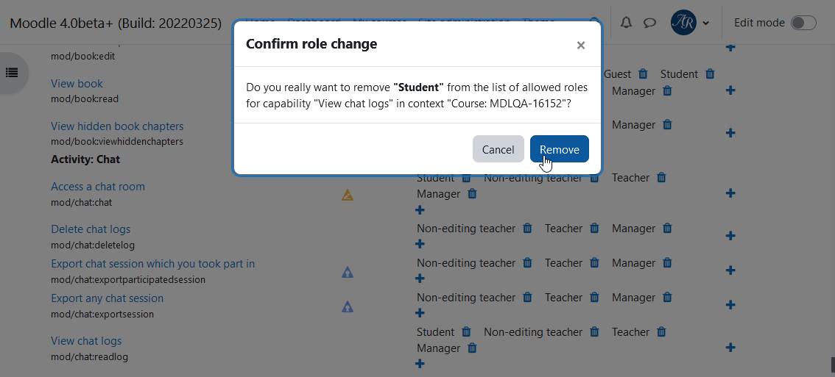Toggle Edit mode switch

click(803, 23)
